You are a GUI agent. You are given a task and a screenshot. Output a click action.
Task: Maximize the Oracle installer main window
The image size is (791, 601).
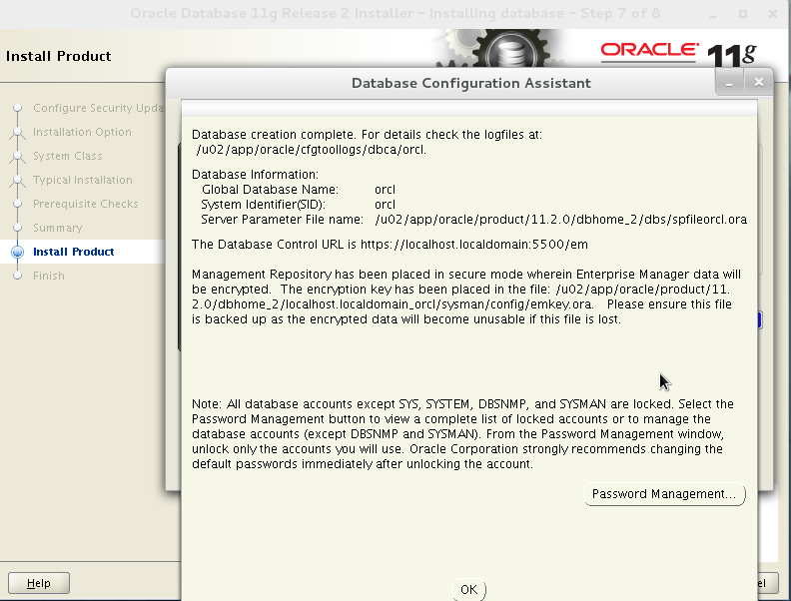point(743,14)
